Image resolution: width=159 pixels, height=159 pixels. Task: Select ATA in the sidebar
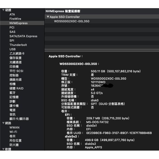[12, 14]
